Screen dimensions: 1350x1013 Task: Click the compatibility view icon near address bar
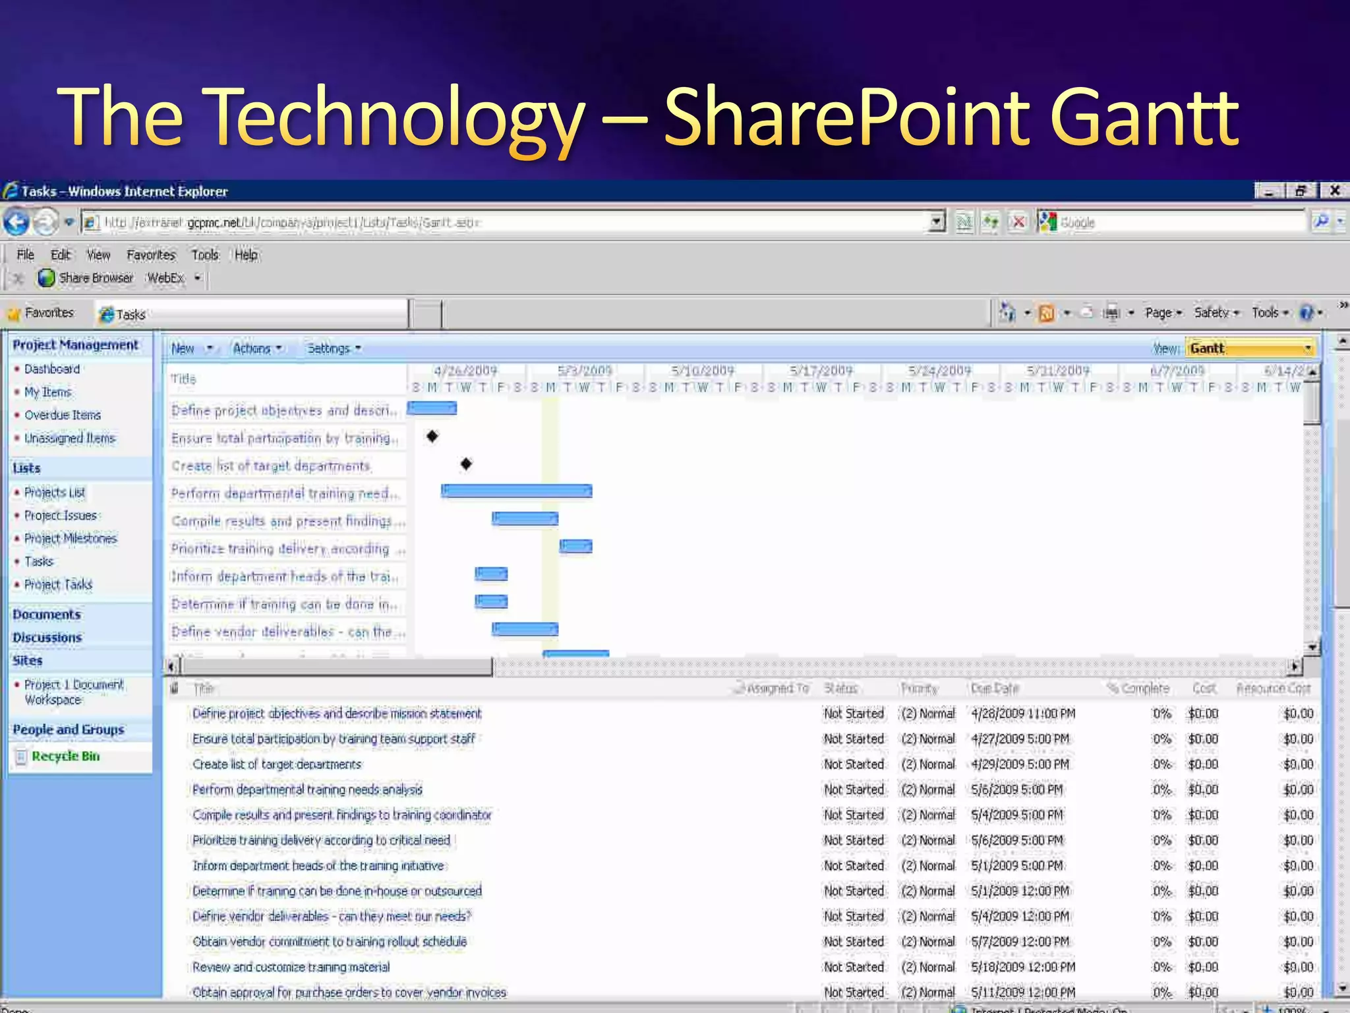click(x=964, y=222)
